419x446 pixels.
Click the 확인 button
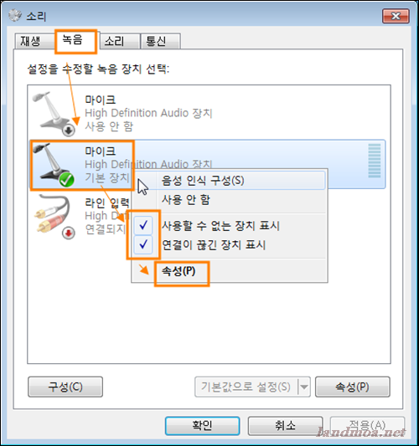202,426
